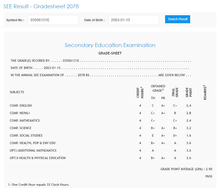
Task: Focus the Date of Birth input field
Action: [133, 20]
